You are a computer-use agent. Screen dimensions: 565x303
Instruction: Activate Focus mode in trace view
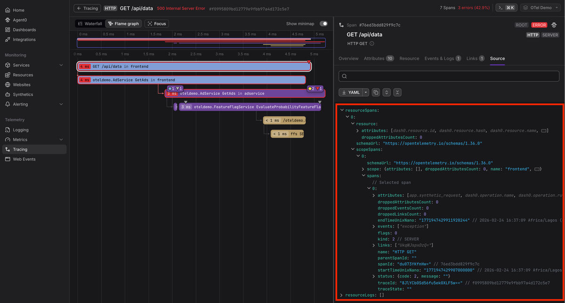157,24
